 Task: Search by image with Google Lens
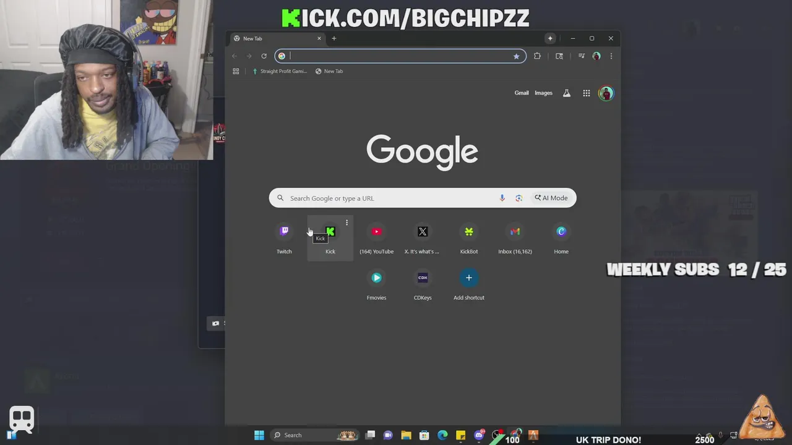pos(519,198)
